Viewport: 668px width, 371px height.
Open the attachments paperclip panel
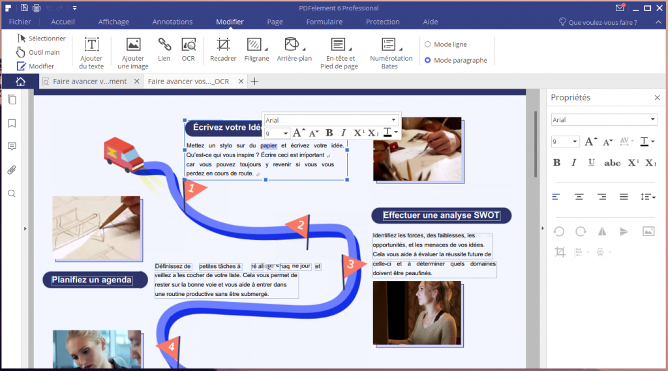point(12,170)
